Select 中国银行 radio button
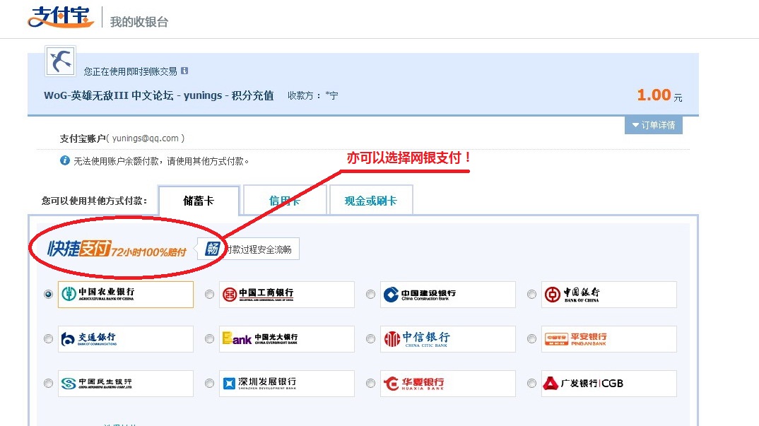759x426 pixels. 532,295
